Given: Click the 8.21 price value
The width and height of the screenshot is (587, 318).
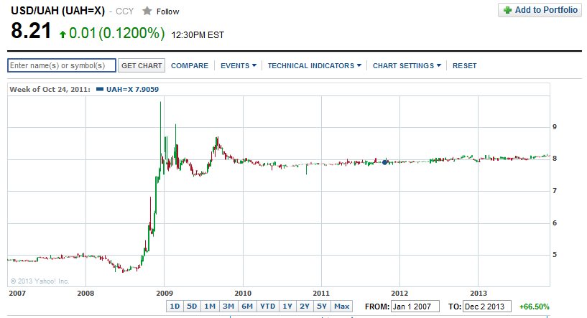Looking at the screenshot, I should coord(31,31).
